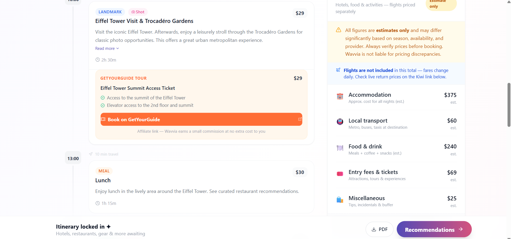Image resolution: width=511 pixels, height=239 pixels.
Task: Click the check icon beside elevator access
Action: (102, 105)
